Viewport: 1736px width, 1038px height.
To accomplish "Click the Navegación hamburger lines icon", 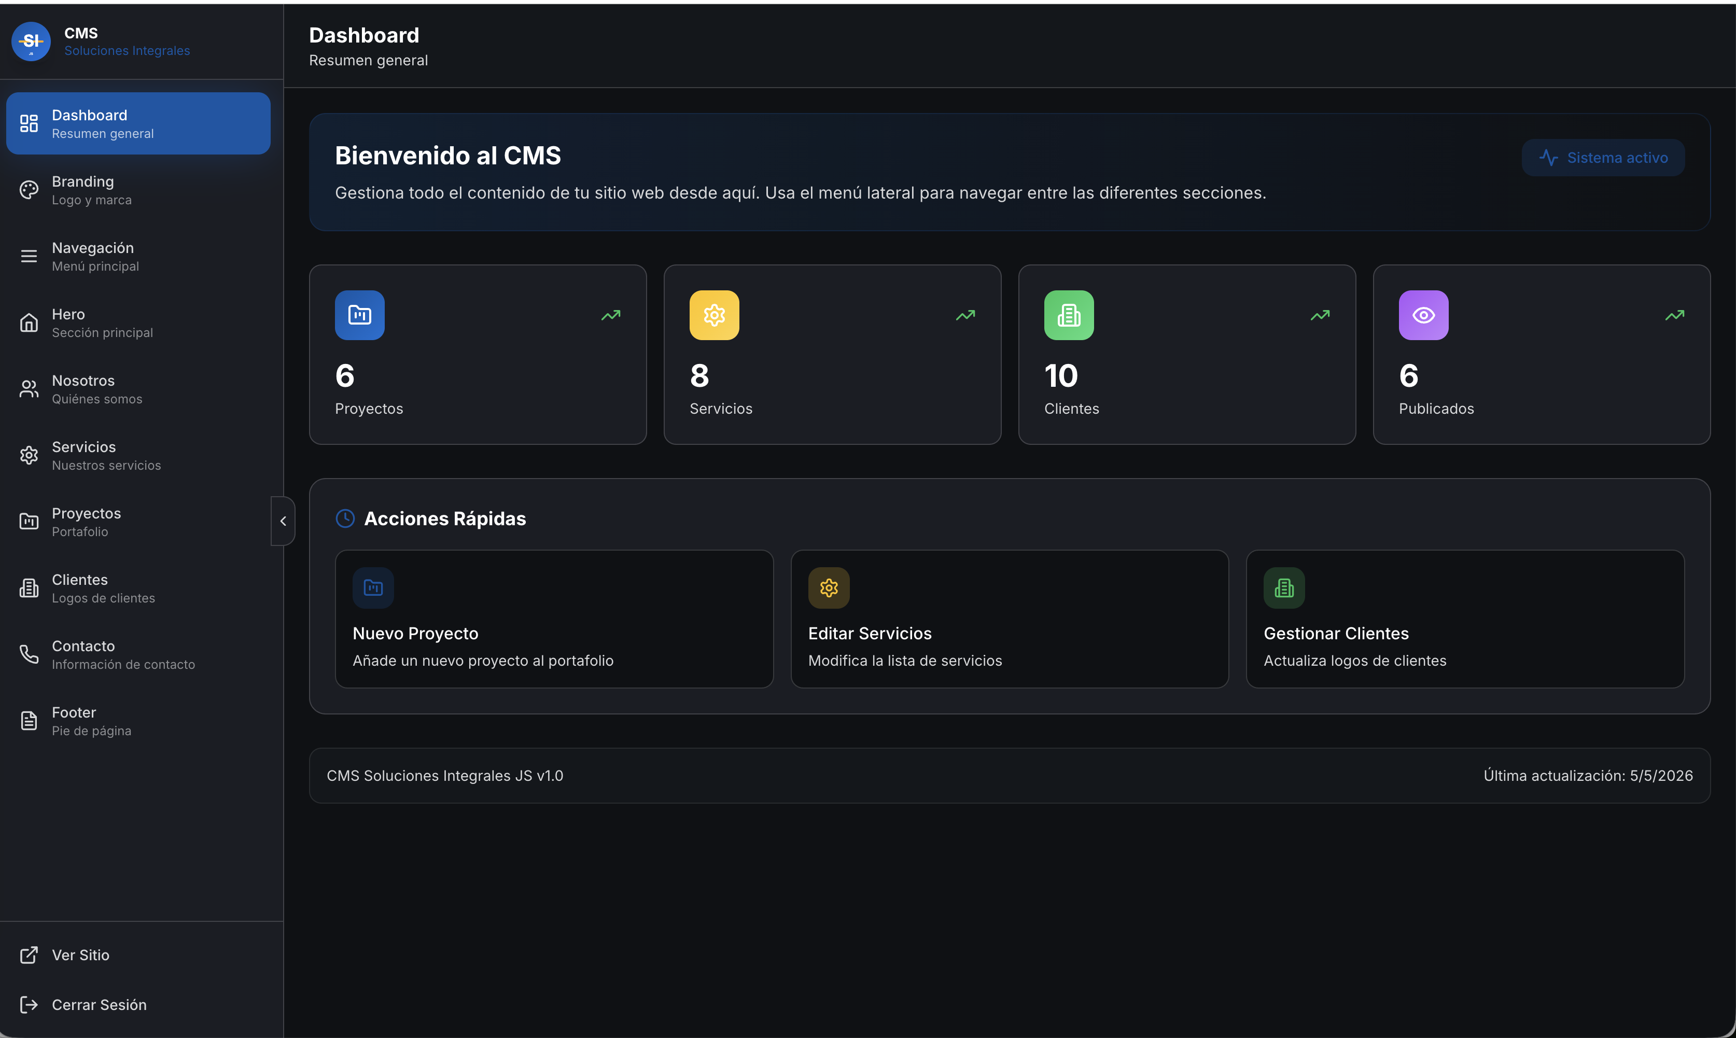I will coord(29,257).
